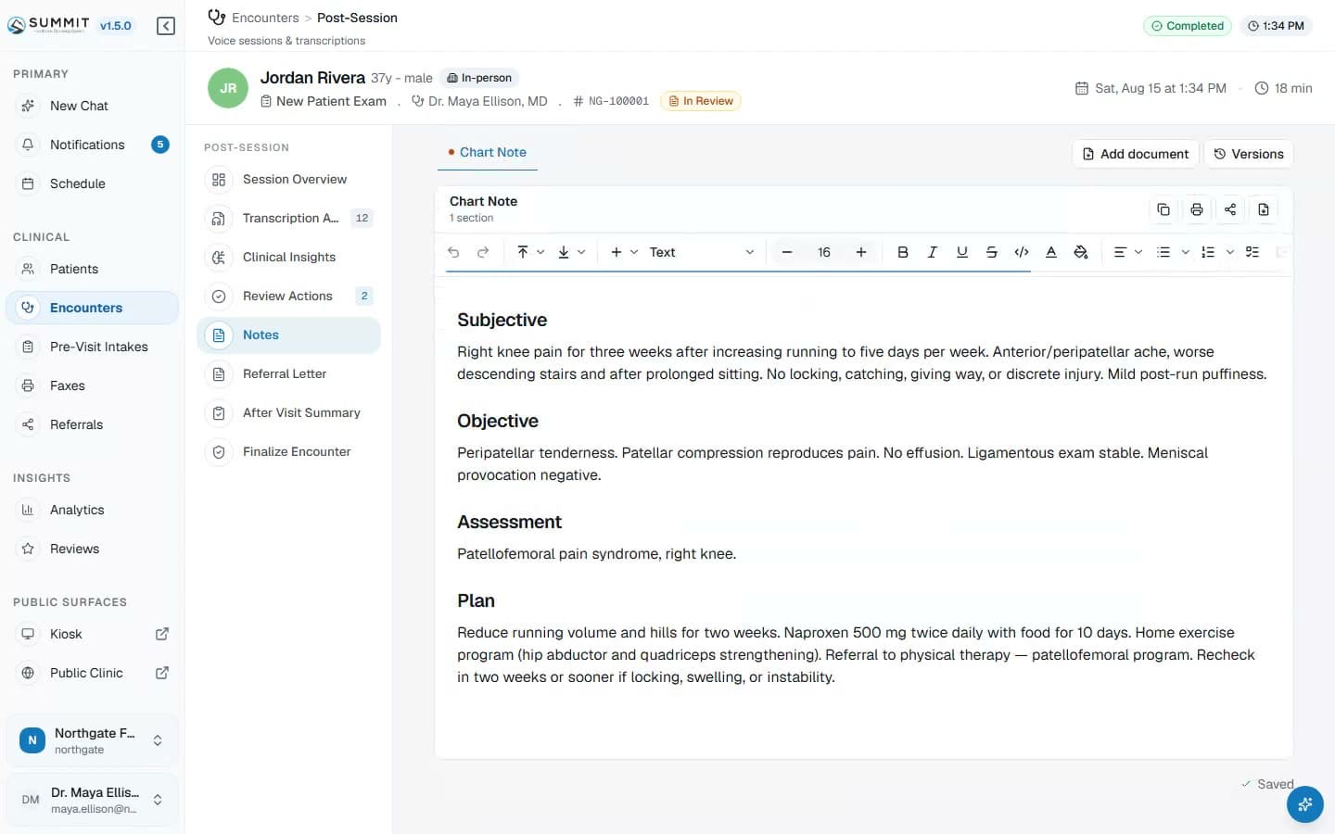Click the In Review status badge
The image size is (1335, 834).
(700, 101)
